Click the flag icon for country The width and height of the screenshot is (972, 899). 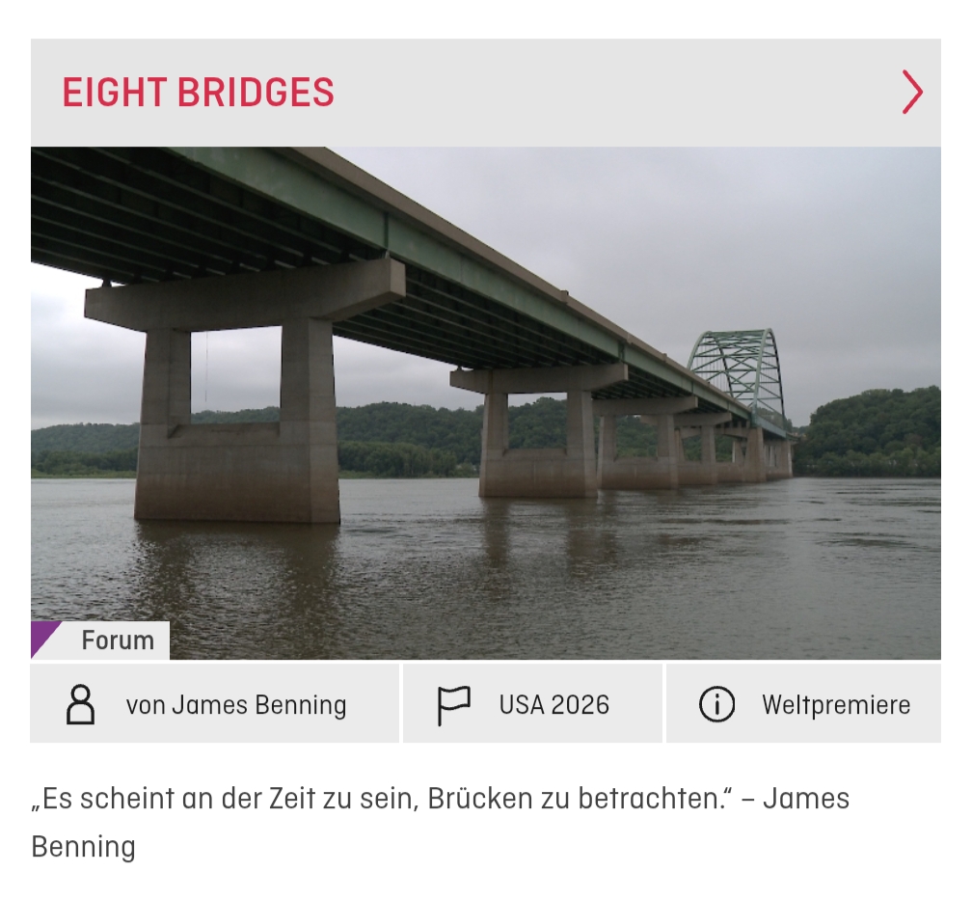(454, 705)
